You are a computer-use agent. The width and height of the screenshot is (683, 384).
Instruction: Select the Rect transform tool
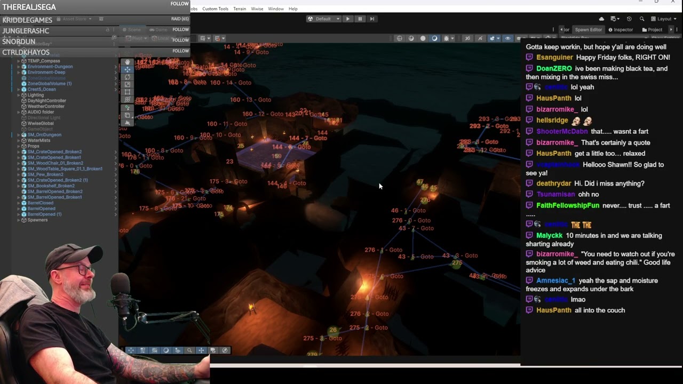(x=127, y=92)
